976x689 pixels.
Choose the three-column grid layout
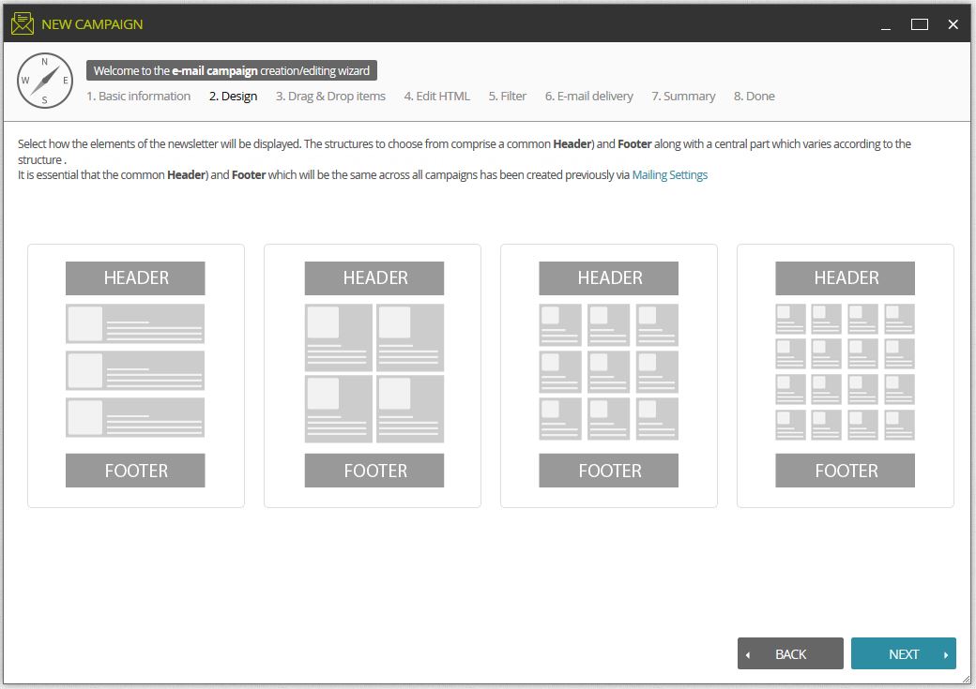[x=609, y=376]
